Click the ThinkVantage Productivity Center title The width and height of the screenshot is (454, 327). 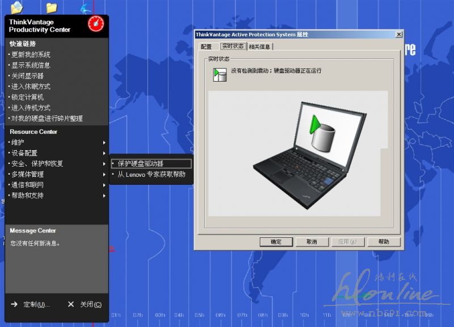point(40,26)
